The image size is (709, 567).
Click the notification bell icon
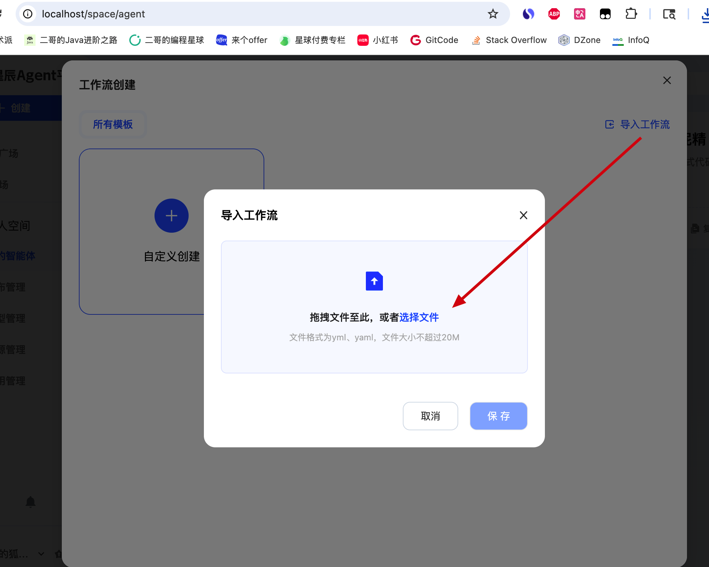pyautogui.click(x=31, y=502)
